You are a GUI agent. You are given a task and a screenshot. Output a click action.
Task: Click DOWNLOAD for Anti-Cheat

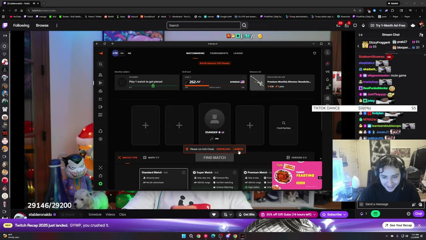[x=223, y=149]
